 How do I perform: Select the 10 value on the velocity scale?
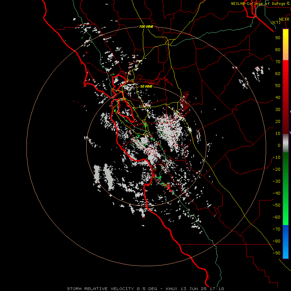pyautogui.click(x=278, y=134)
